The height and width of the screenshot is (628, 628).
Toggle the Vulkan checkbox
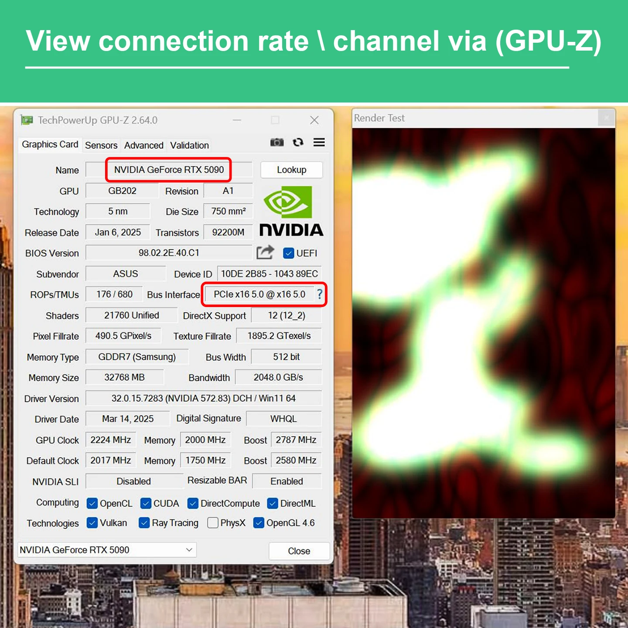[92, 522]
